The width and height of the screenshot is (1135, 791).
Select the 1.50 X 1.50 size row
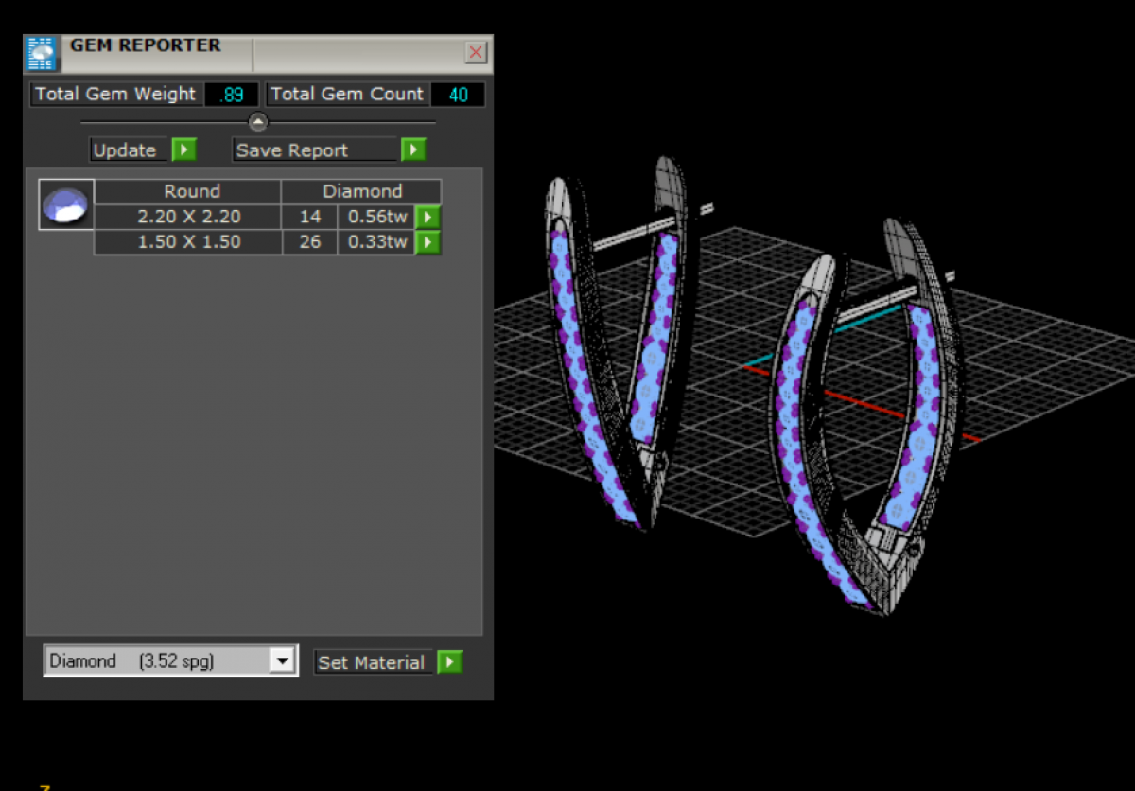[189, 242]
